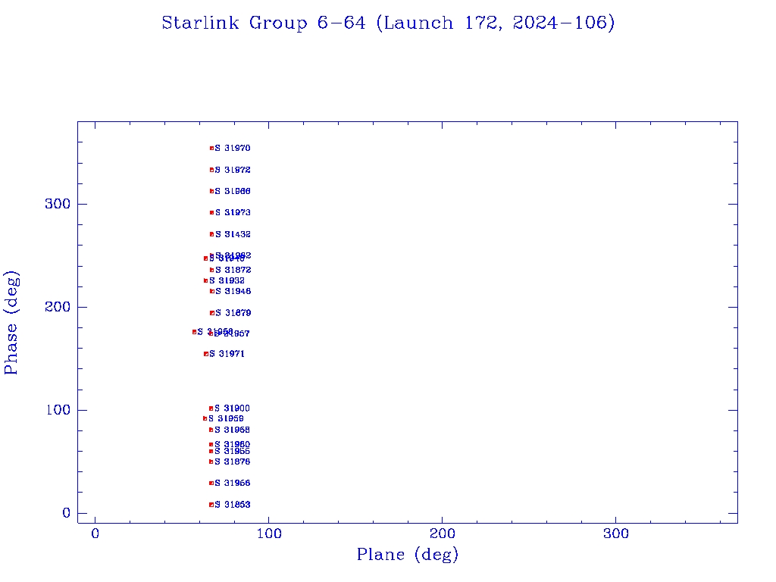Select the red marker beside S 31853
The width and height of the screenshot is (776, 582).
pos(212,505)
